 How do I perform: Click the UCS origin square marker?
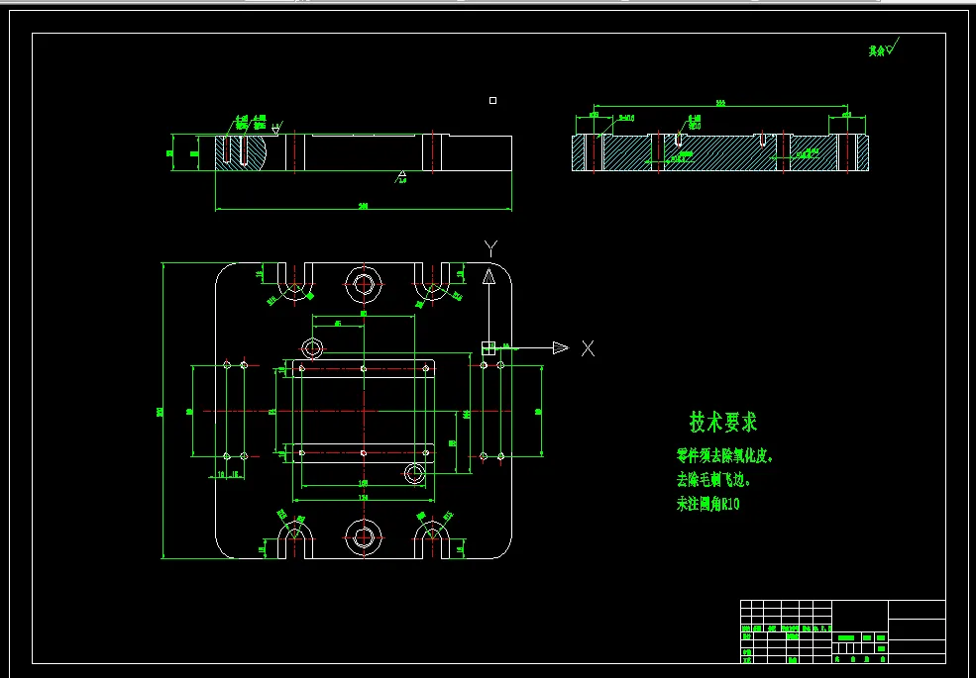pyautogui.click(x=488, y=348)
